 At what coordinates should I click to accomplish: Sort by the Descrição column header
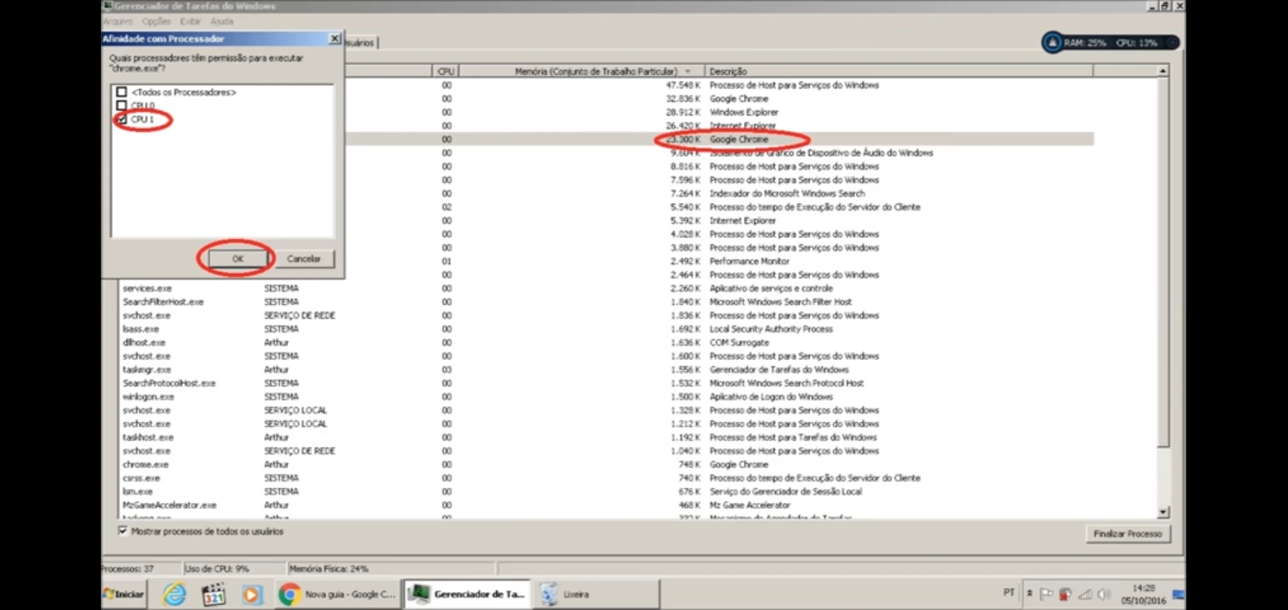pyautogui.click(x=898, y=71)
